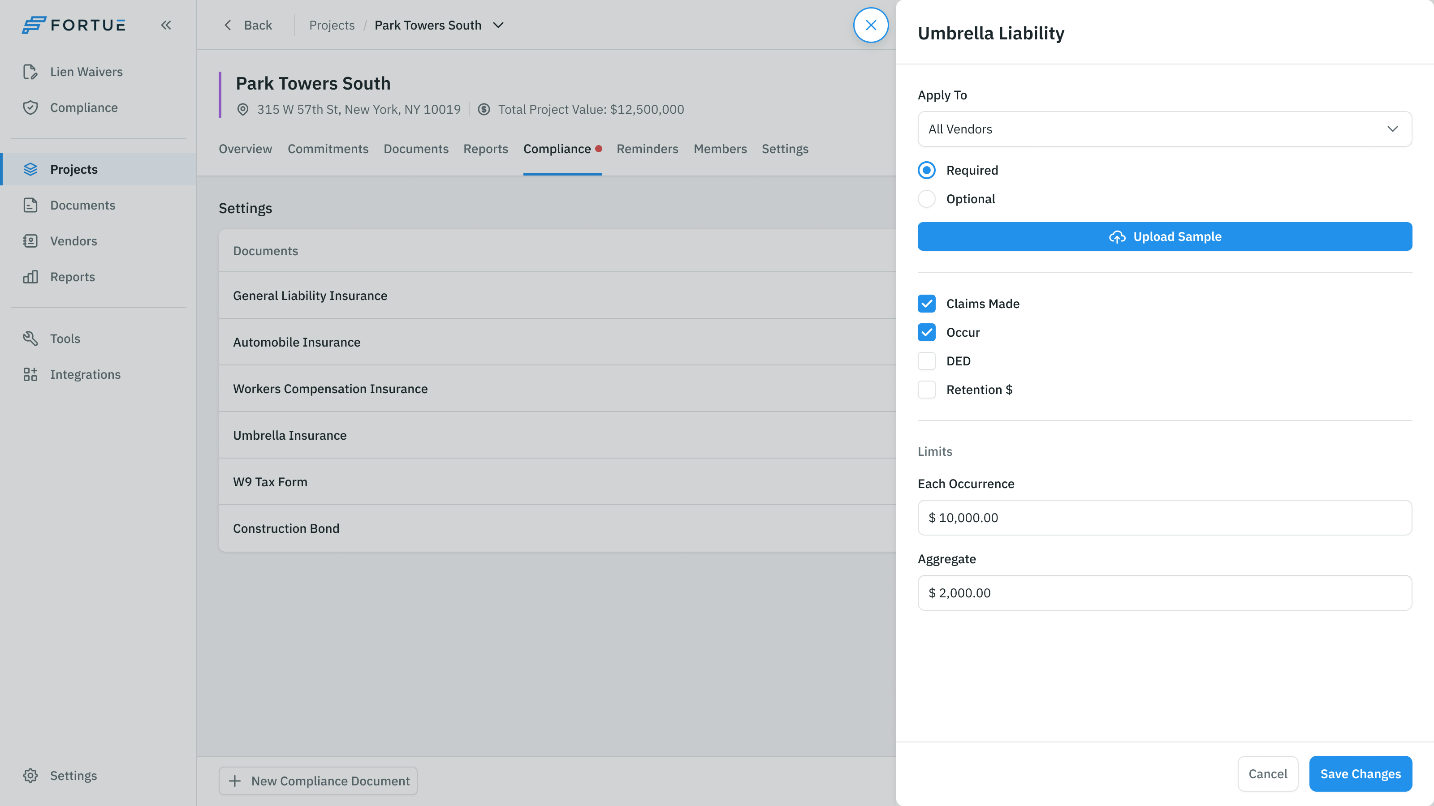Open the Overview tab
Viewport: 1434px width, 806px height.
[x=246, y=149]
